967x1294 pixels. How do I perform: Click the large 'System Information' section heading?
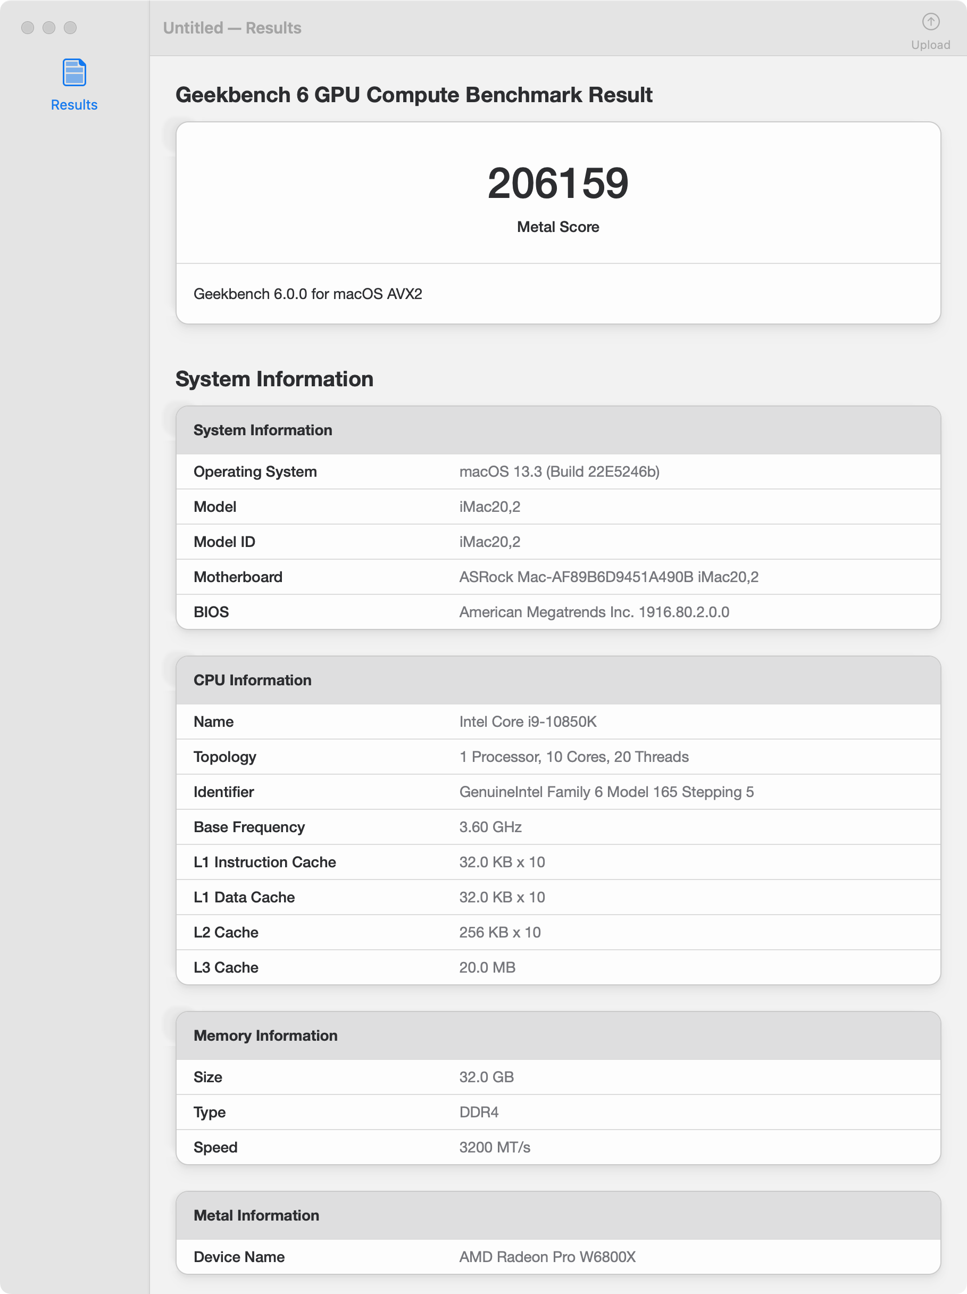coord(273,379)
